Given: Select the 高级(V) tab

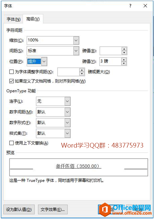Looking at the screenshot, I should [x=33, y=19].
